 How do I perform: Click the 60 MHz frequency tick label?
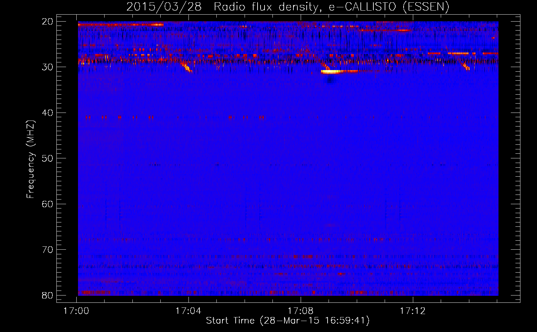[47, 204]
